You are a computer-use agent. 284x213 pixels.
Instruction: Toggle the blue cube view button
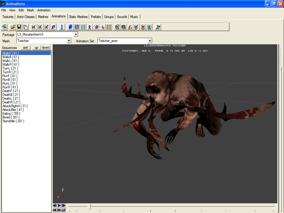tap(70, 27)
